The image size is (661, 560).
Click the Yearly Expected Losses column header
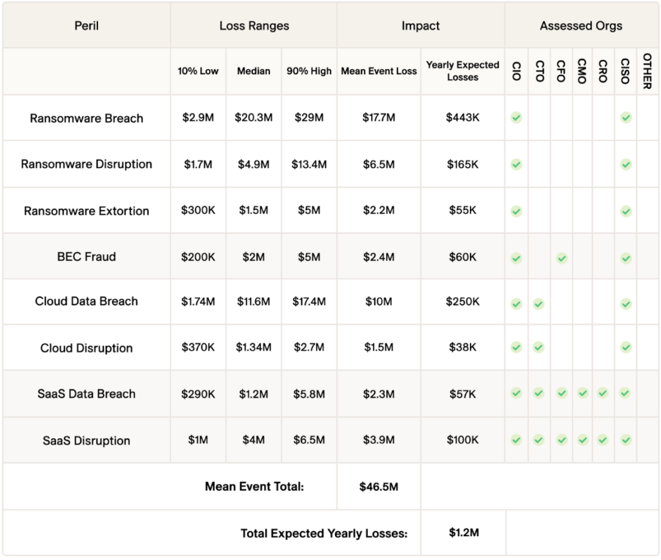462,71
